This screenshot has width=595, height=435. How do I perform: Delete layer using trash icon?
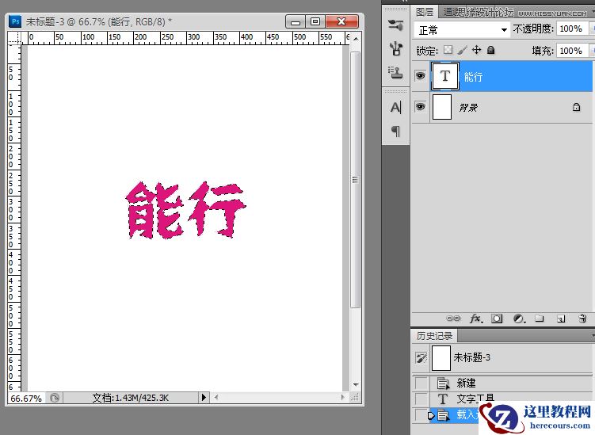pos(582,319)
